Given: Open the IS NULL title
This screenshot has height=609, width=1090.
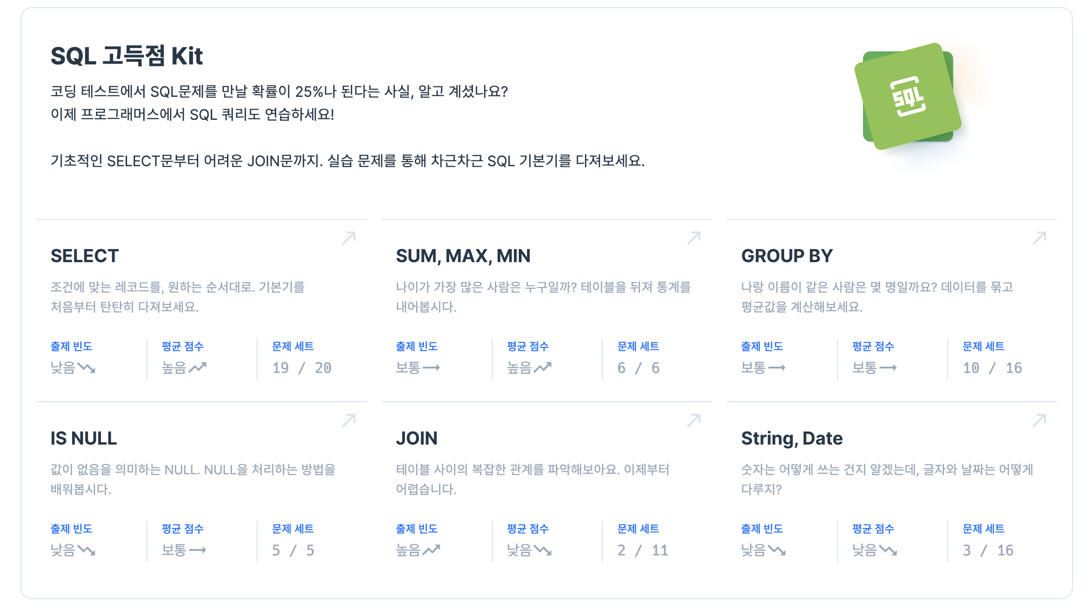Looking at the screenshot, I should pos(84,438).
